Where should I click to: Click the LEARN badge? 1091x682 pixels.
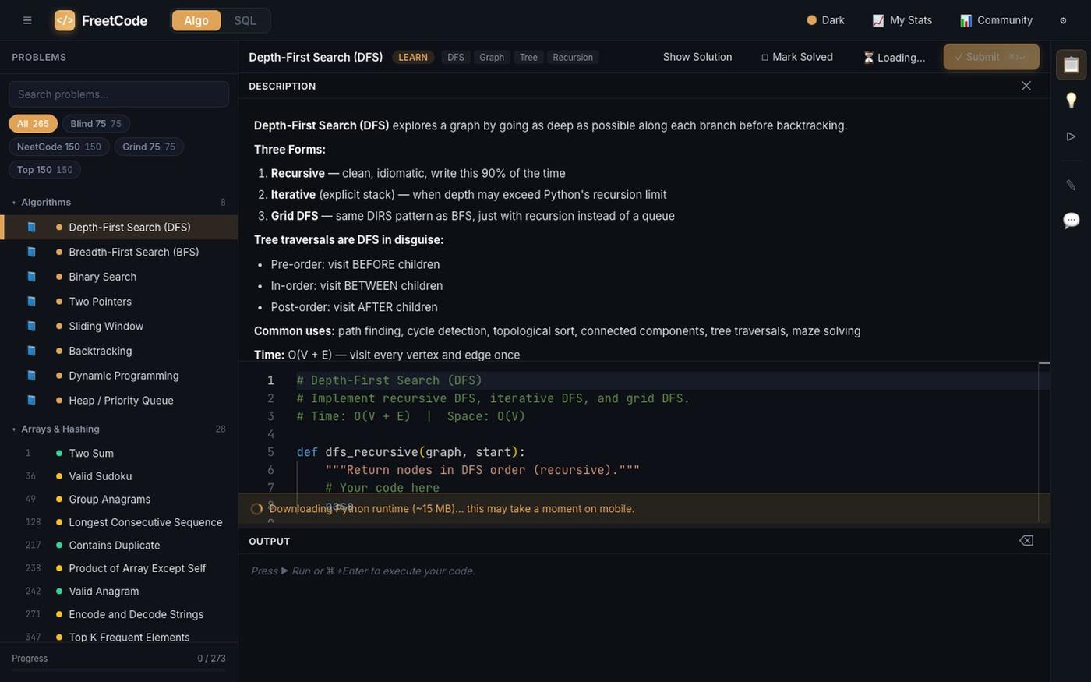pos(413,57)
